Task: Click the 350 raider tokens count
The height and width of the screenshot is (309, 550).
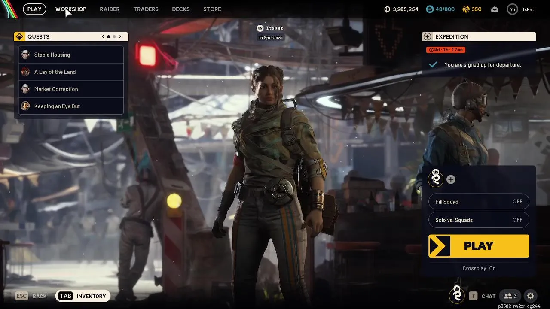Action: [477, 9]
